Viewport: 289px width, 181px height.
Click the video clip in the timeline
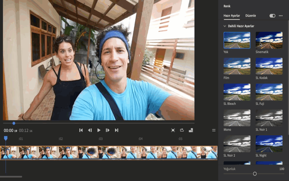point(109,152)
